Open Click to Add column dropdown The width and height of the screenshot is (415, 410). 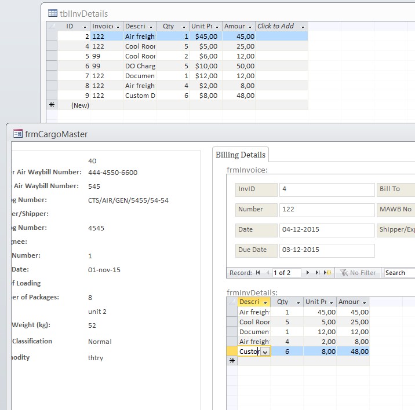click(x=303, y=27)
